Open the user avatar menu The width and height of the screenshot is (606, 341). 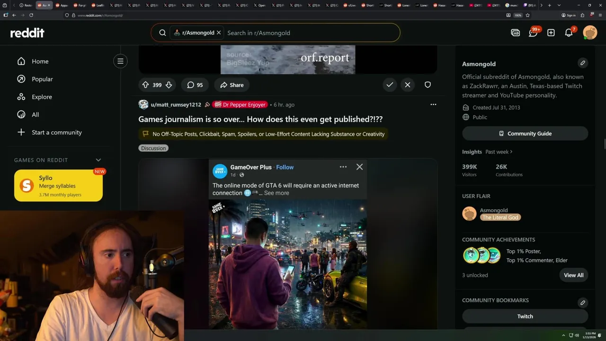590,33
